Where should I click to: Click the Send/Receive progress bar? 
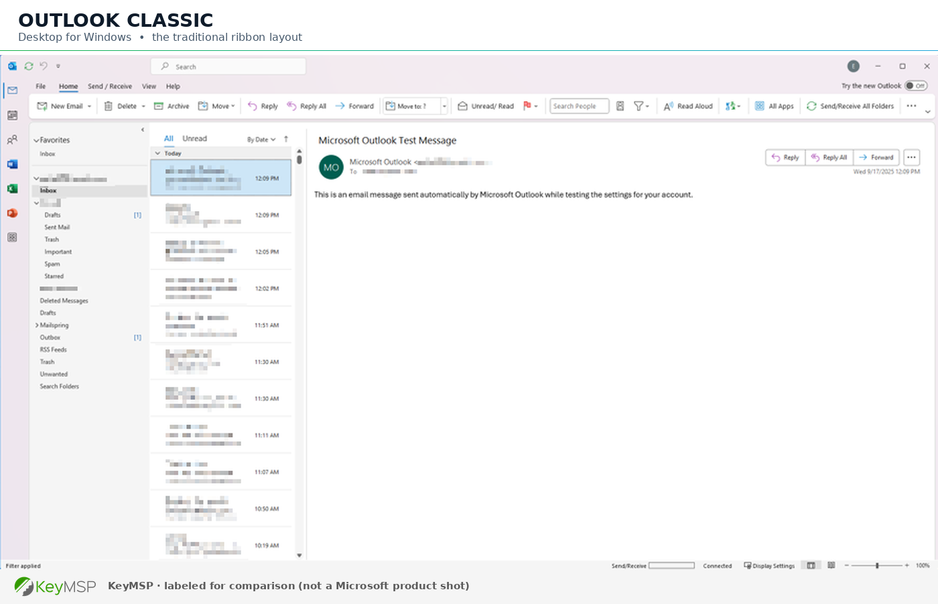click(x=671, y=566)
